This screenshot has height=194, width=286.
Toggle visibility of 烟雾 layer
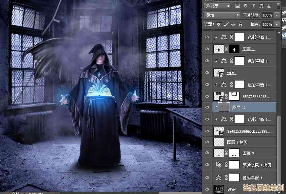[x=207, y=73]
